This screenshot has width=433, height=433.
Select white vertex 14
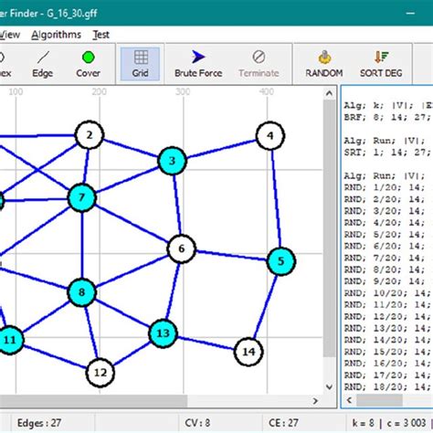coord(248,352)
